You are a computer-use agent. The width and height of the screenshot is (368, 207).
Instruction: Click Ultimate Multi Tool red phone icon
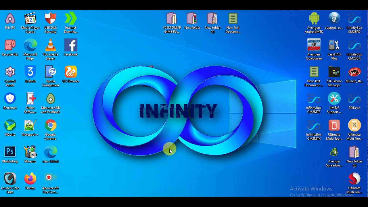coord(334,130)
